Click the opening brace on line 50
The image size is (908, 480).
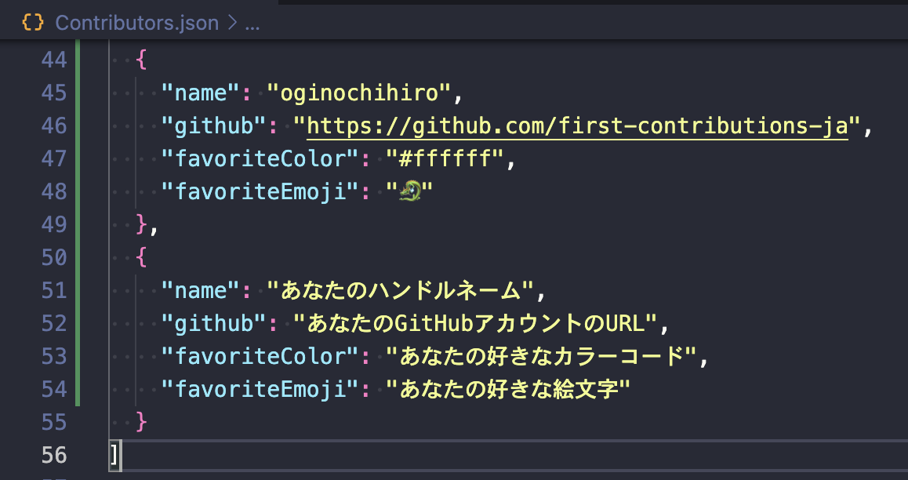pos(141,257)
